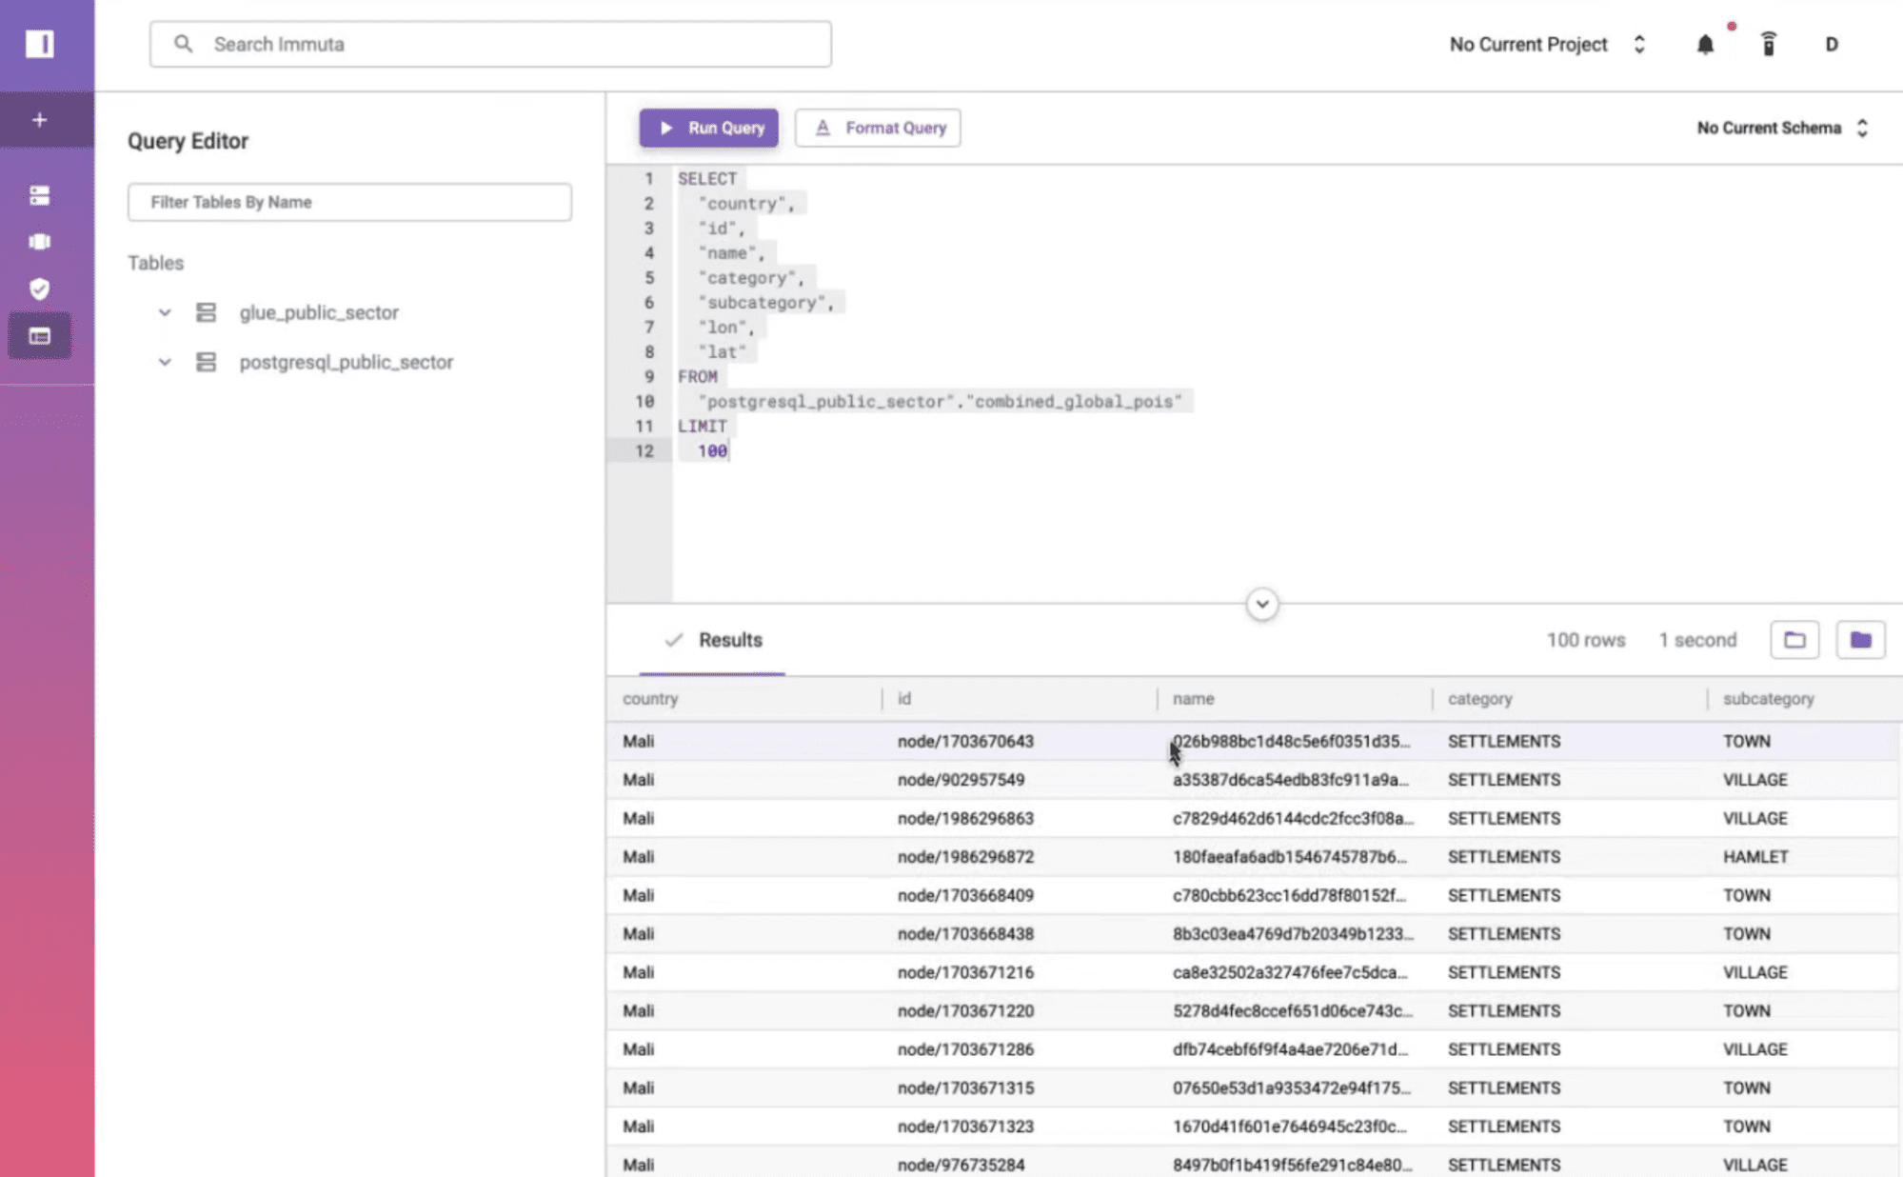This screenshot has height=1177, width=1903.
Task: Click the plus create icon in sidebar
Action: 39,120
